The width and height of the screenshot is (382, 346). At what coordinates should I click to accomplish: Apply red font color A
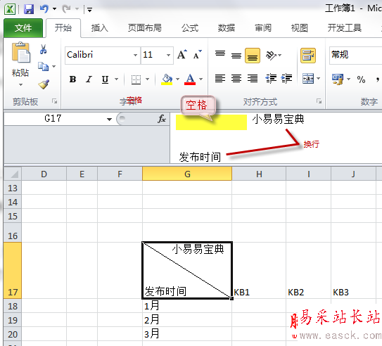190,79
